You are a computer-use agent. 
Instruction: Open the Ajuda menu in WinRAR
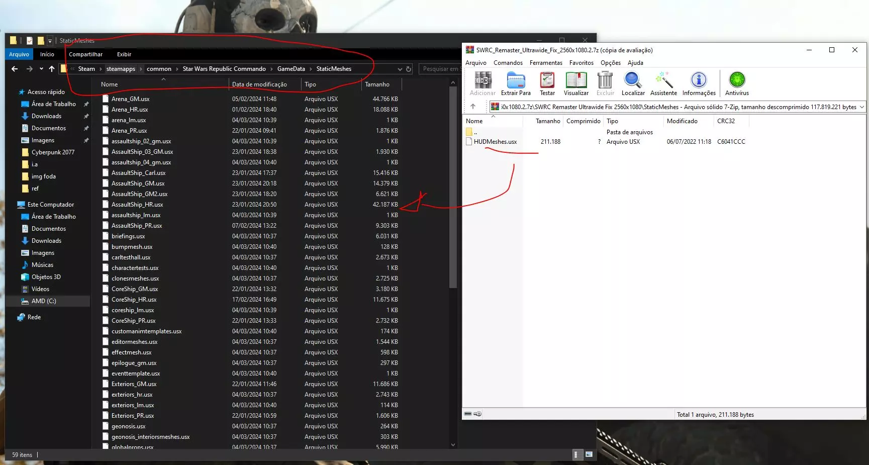tap(635, 63)
